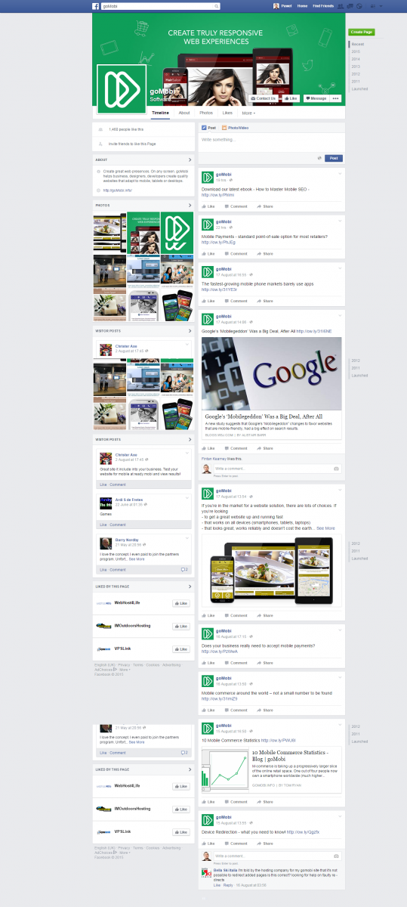Image resolution: width=407 pixels, height=907 pixels.
Task: Jump to 2013 on the timeline
Action: coord(355,67)
